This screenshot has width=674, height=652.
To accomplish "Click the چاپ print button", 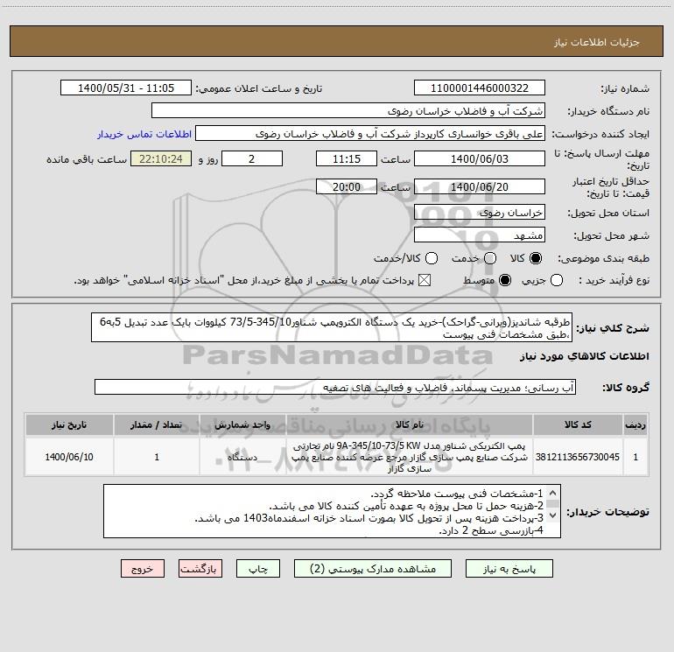I will (x=258, y=569).
